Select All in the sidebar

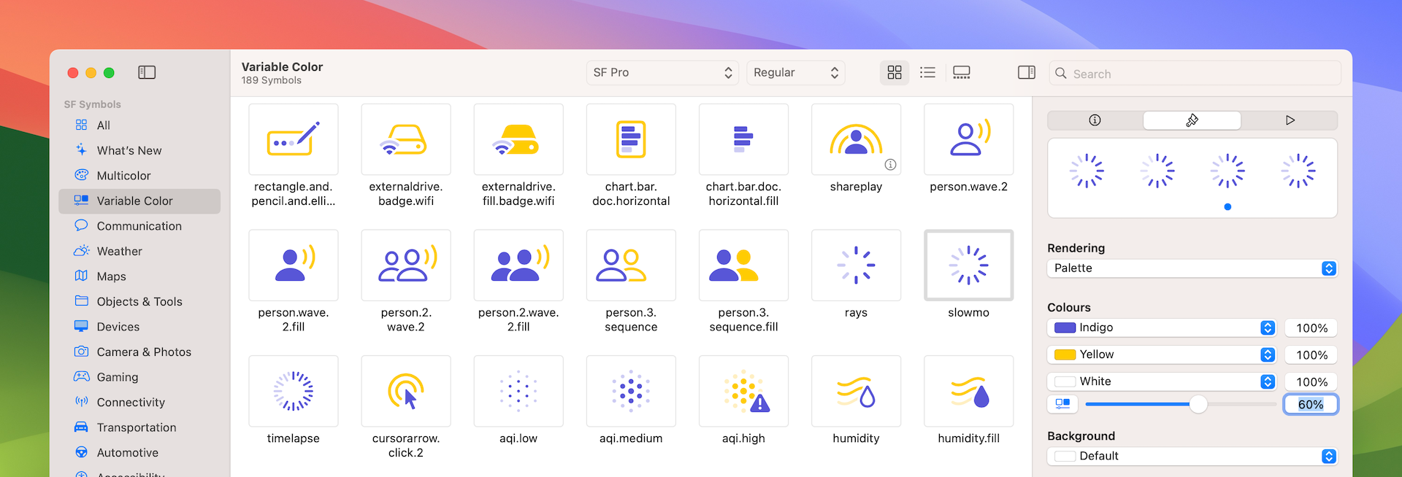(x=139, y=125)
